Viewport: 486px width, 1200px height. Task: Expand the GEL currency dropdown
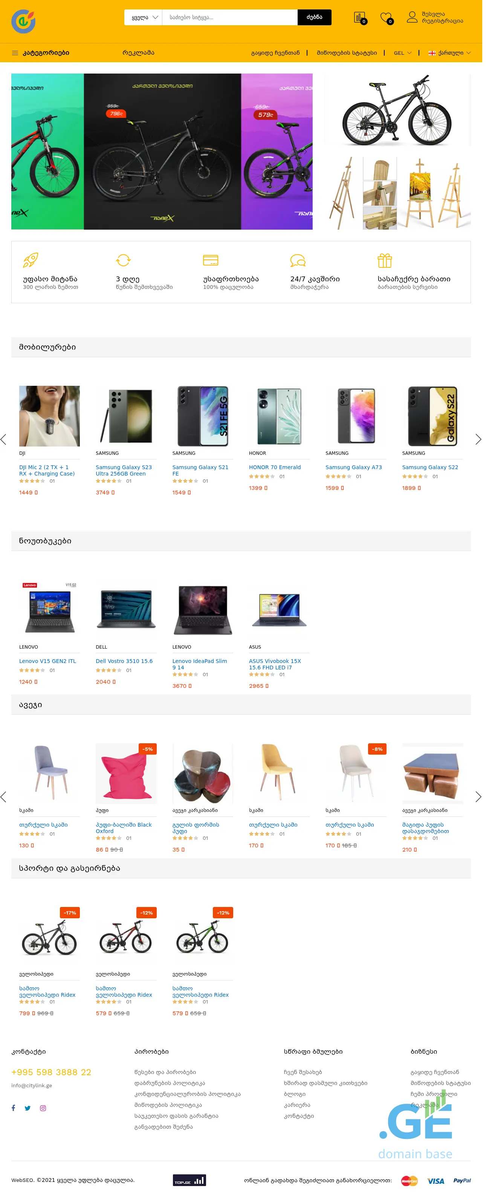click(403, 53)
